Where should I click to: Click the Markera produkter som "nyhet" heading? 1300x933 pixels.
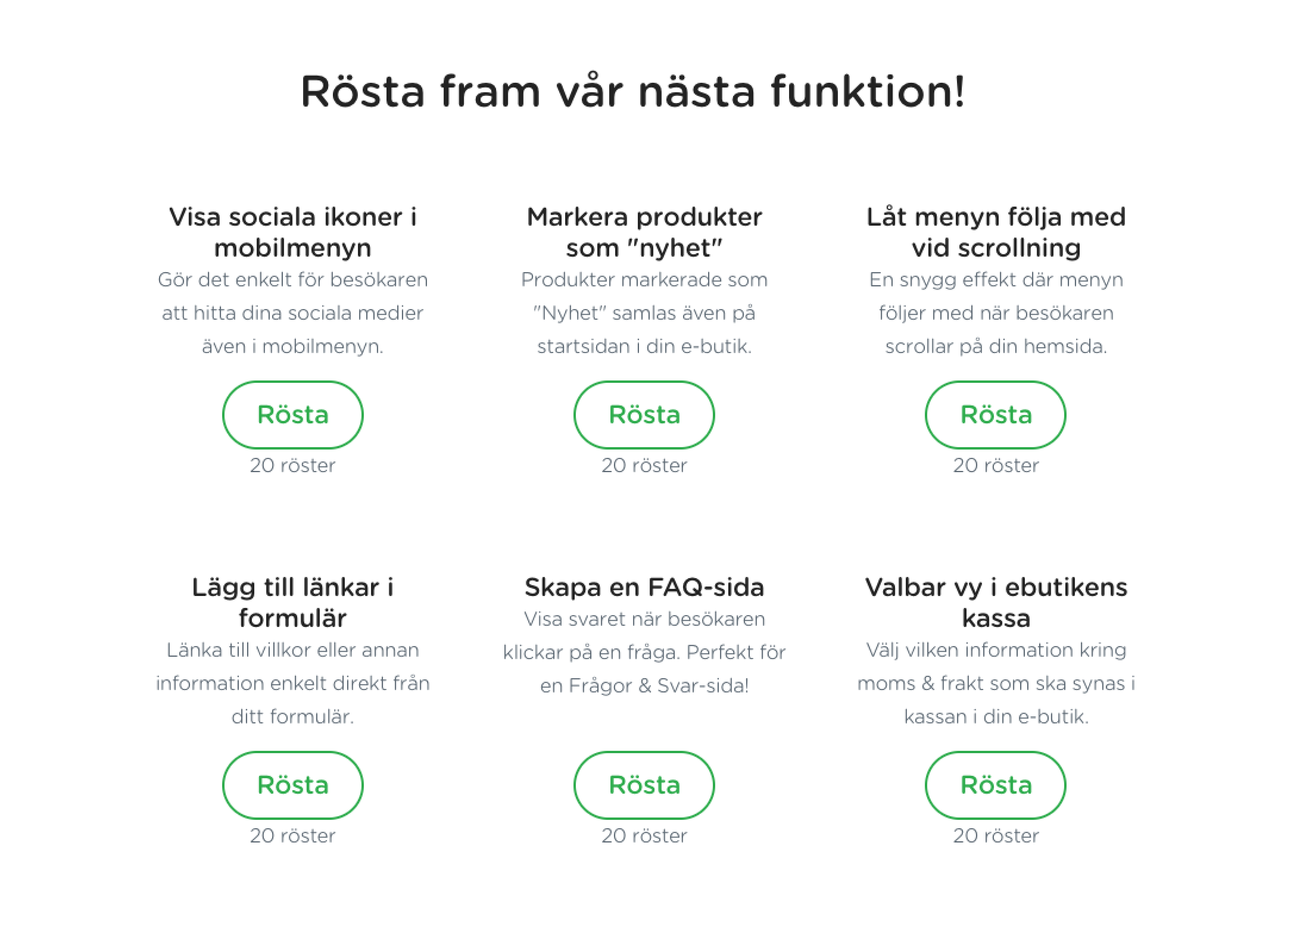click(x=644, y=232)
